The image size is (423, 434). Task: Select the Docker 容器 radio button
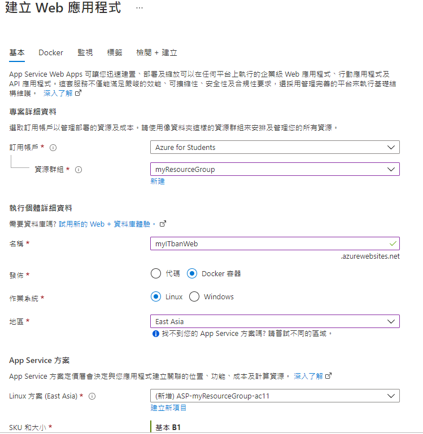click(192, 273)
